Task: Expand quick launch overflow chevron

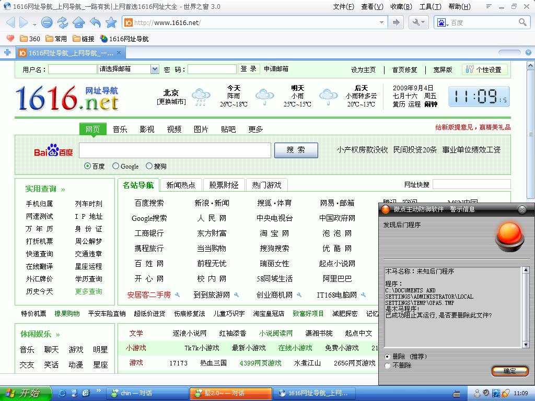Action: [99, 390]
